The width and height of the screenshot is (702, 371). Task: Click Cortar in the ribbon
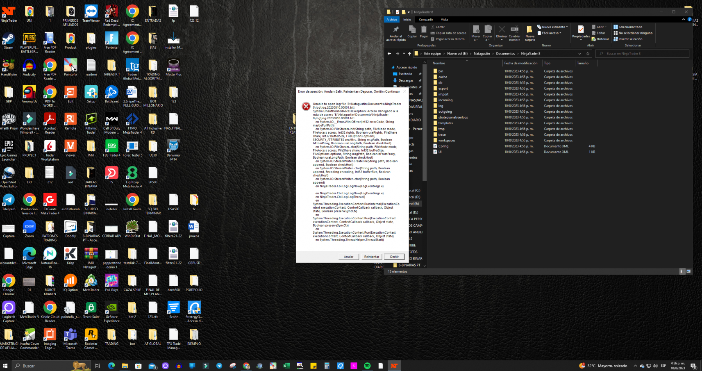coord(438,27)
